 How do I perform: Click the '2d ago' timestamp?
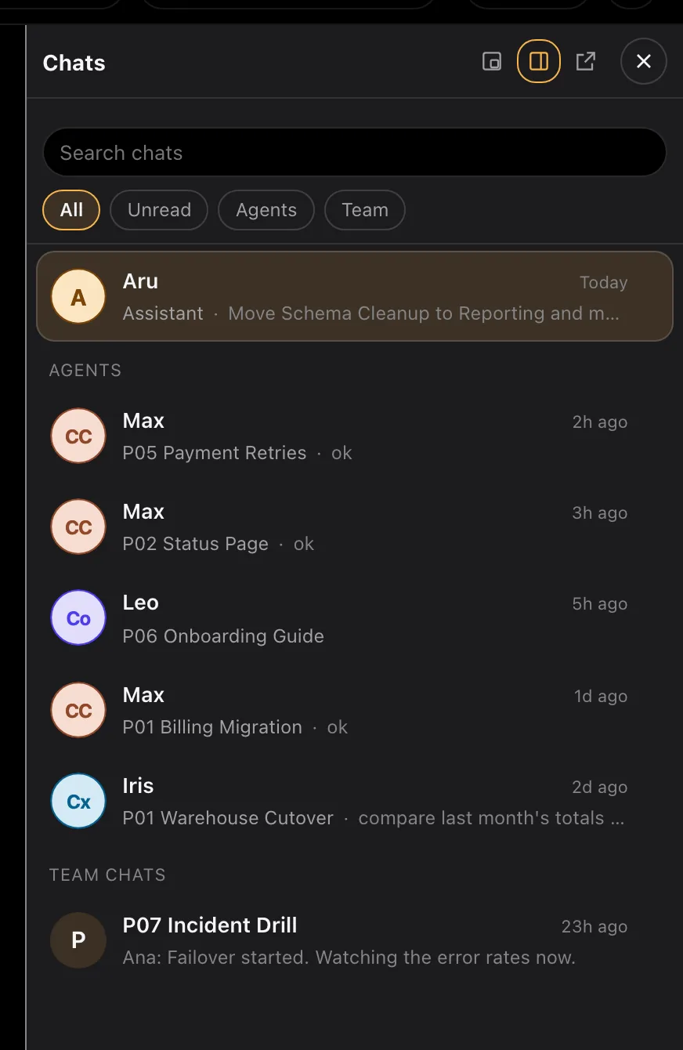pos(600,787)
